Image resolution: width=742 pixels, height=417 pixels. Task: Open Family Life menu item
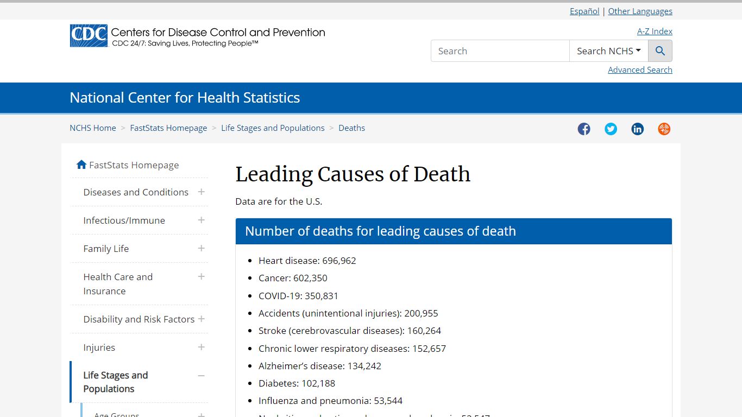106,249
